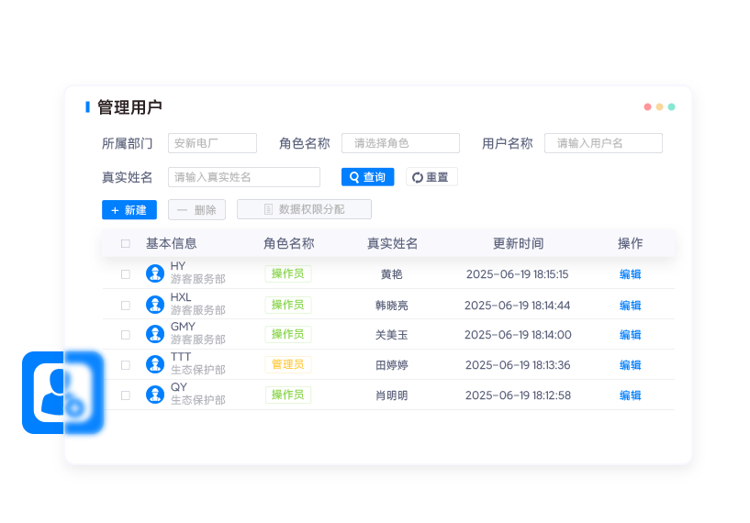This screenshot has width=750, height=523.
Task: Focus the 用户名称 input field
Action: pyautogui.click(x=603, y=143)
